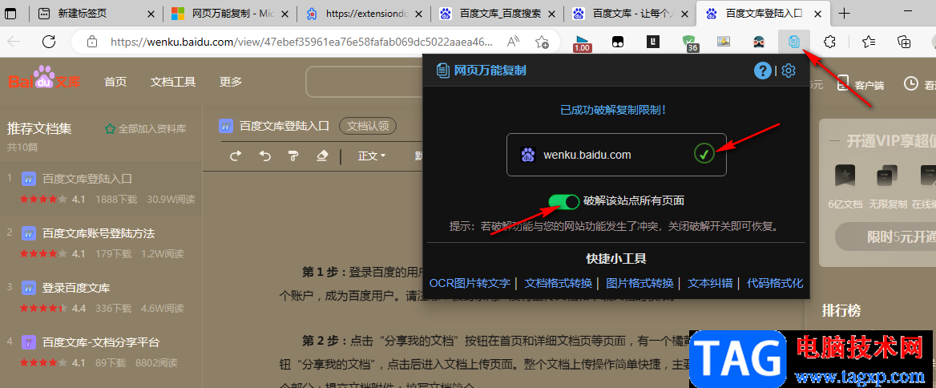Open document 百度文库登陆入口 in list
Viewport: 936px width, 388px height.
87,179
